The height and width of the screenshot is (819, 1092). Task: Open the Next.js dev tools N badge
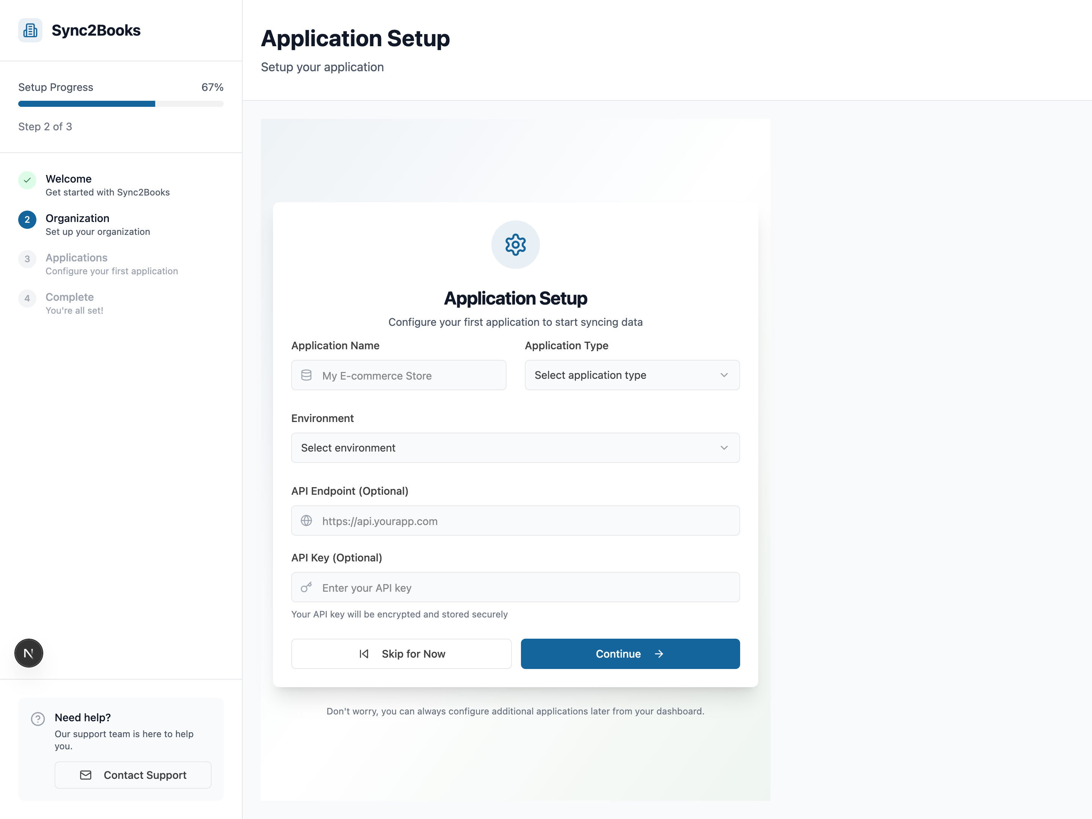click(29, 653)
